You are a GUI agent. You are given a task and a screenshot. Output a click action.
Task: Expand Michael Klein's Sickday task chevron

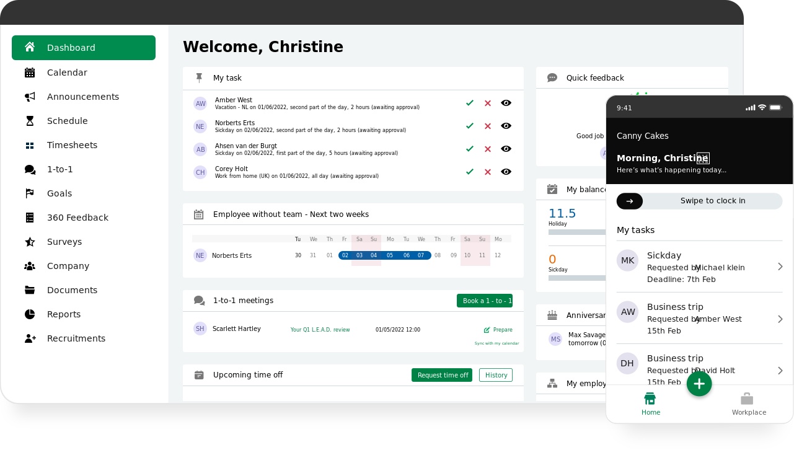(780, 267)
